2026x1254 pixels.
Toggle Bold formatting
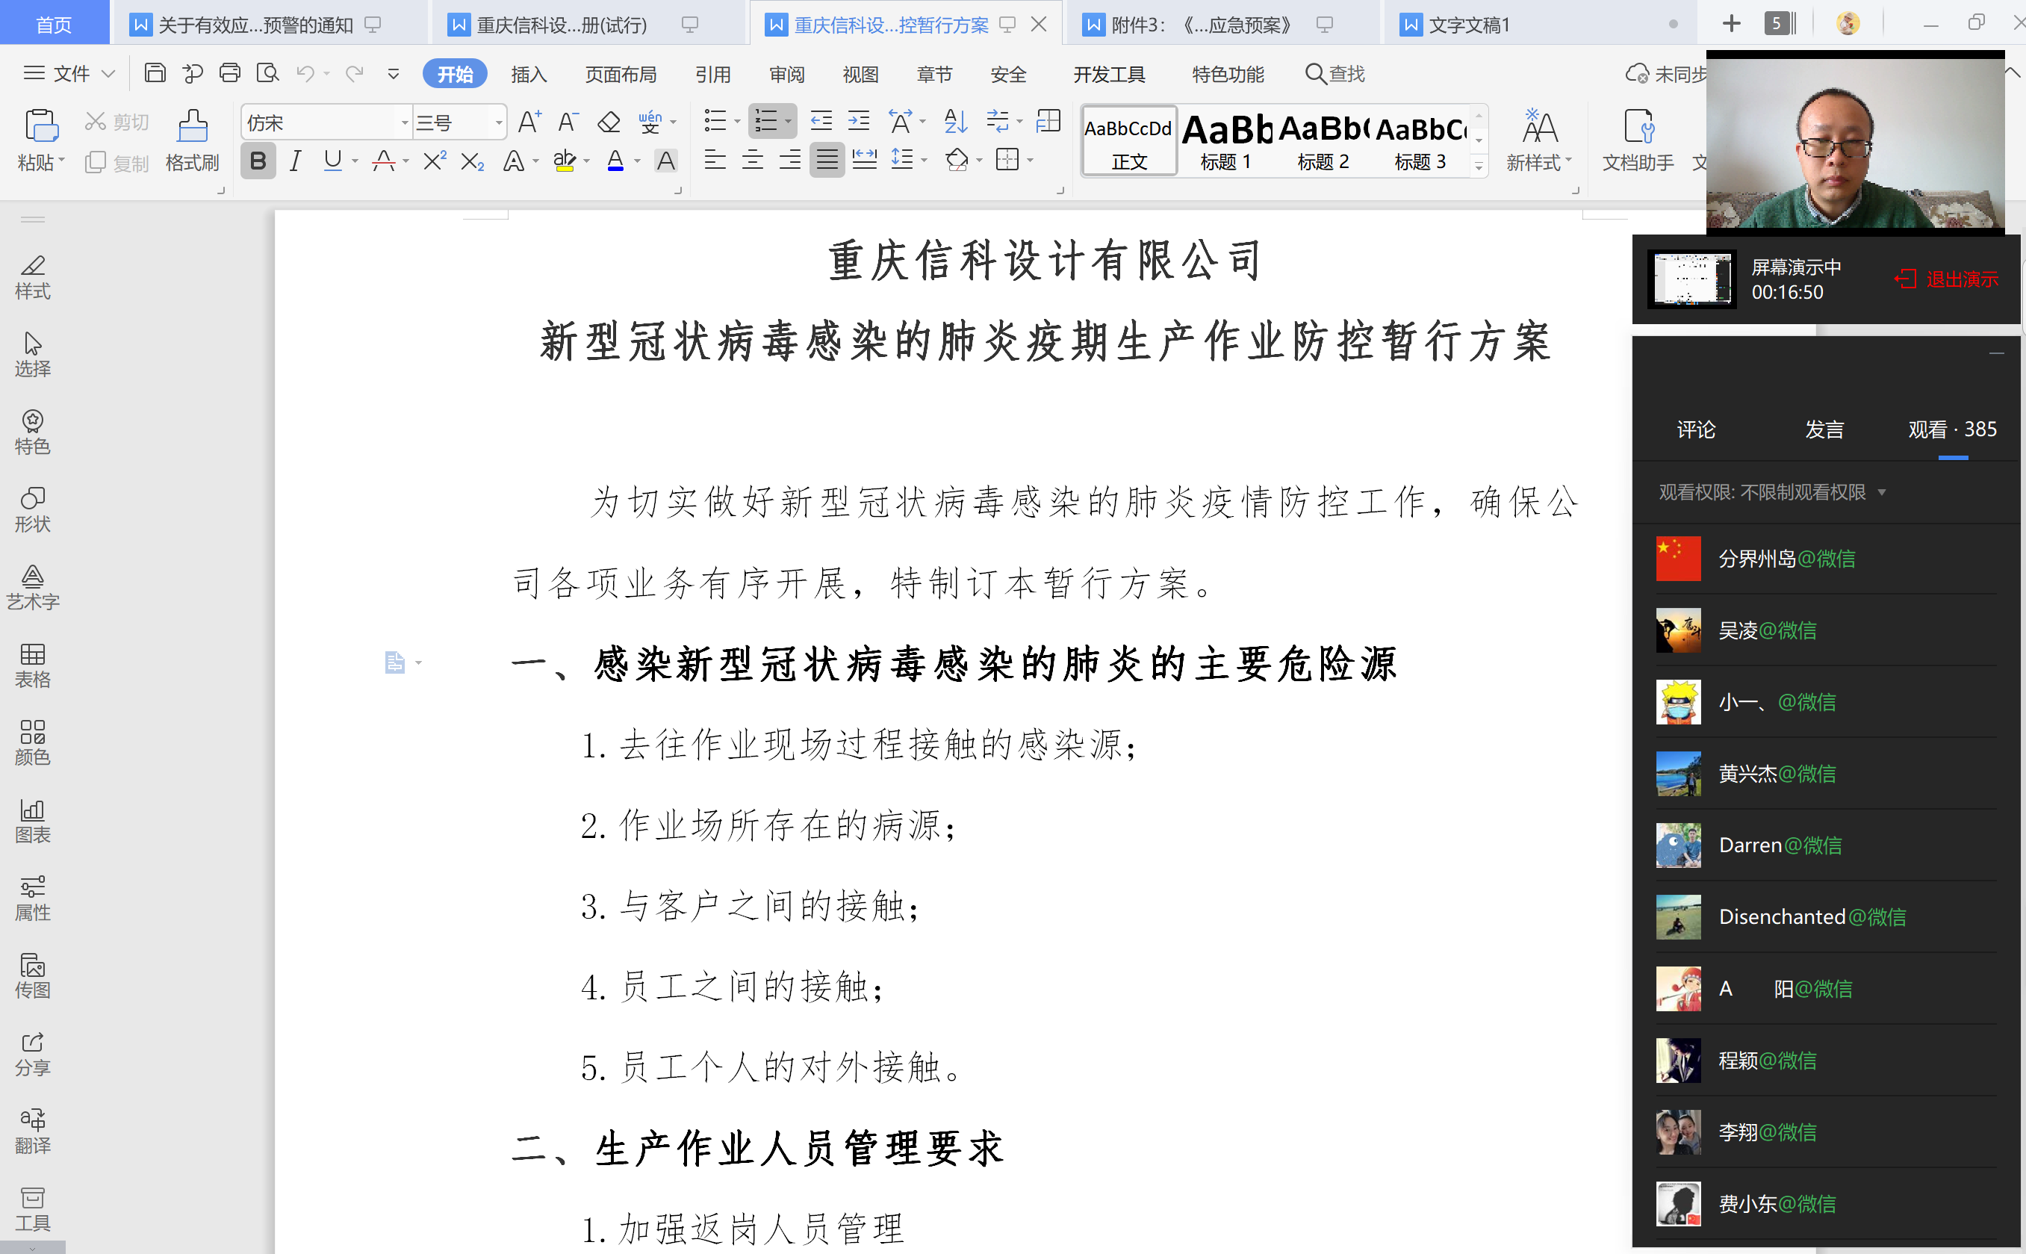coord(258,161)
